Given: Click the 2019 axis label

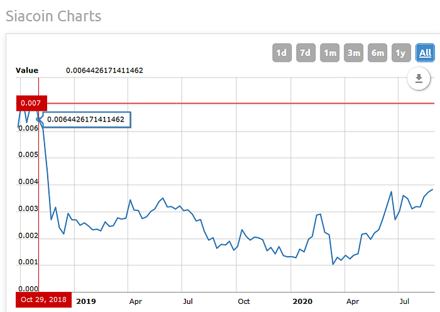Looking at the screenshot, I should point(86,301).
